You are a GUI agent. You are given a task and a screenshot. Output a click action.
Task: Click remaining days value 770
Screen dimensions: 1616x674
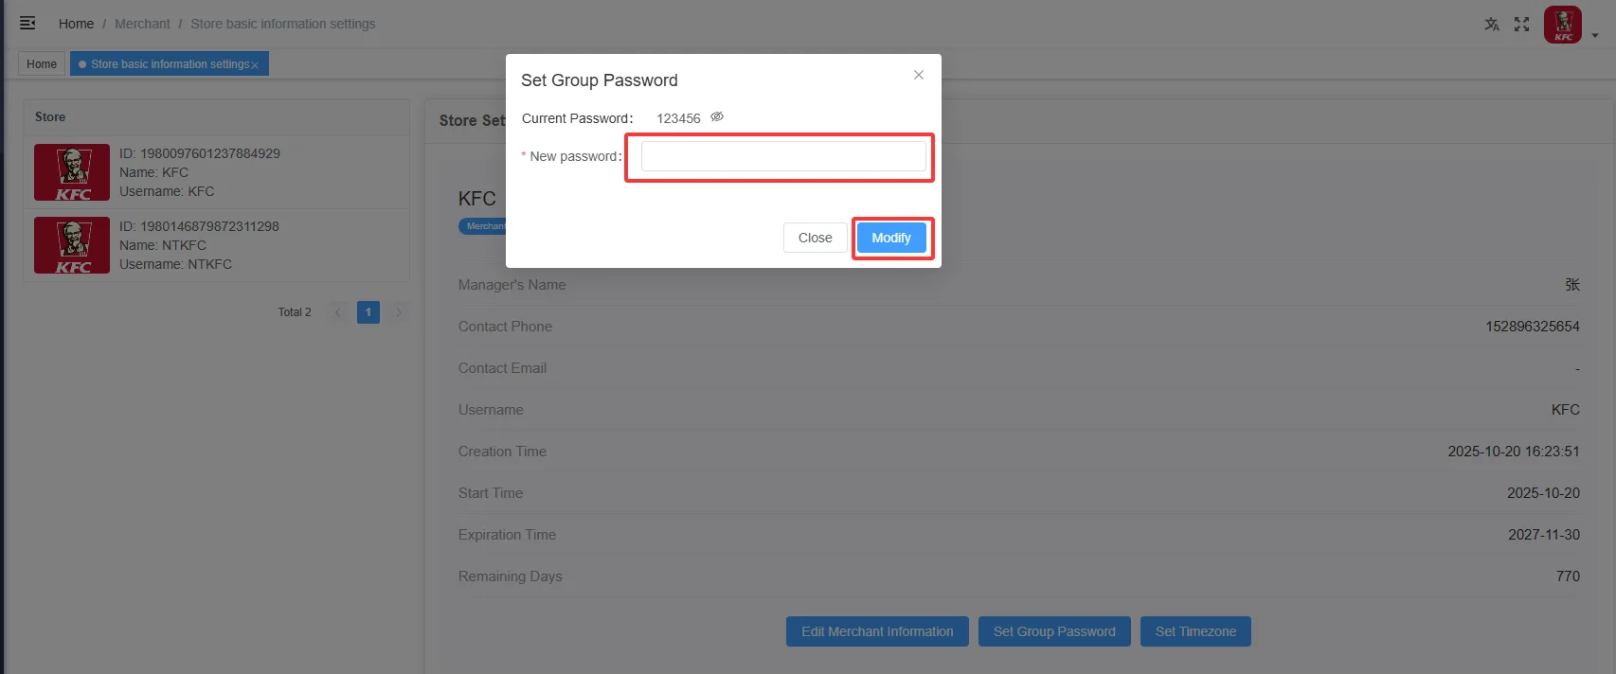click(1568, 576)
